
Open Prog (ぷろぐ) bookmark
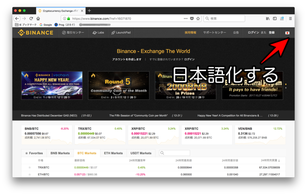pos(65,25)
